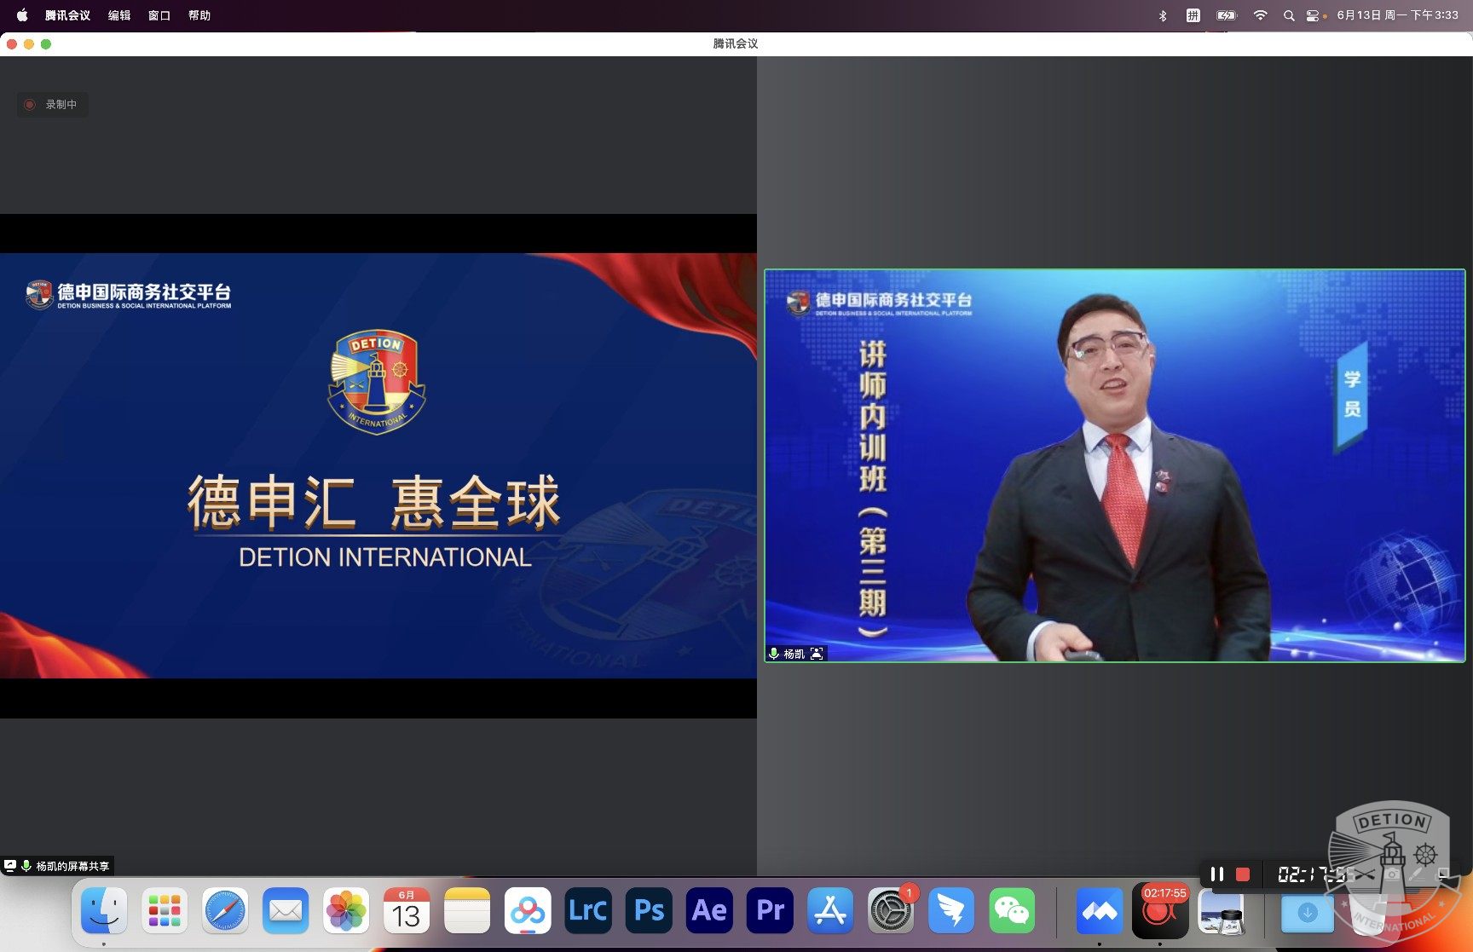Open Spotlight search in menu bar
1473x952 pixels.
(x=1289, y=15)
